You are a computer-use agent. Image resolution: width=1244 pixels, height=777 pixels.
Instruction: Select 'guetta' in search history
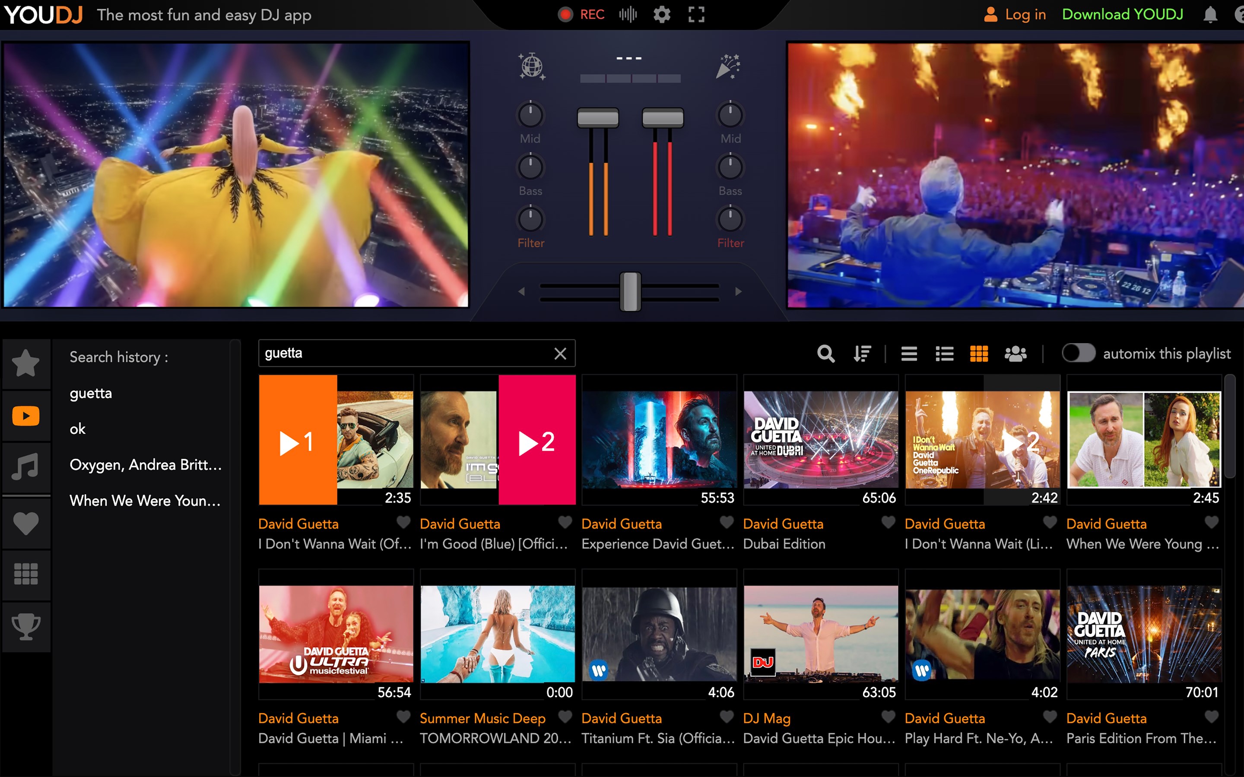91,393
